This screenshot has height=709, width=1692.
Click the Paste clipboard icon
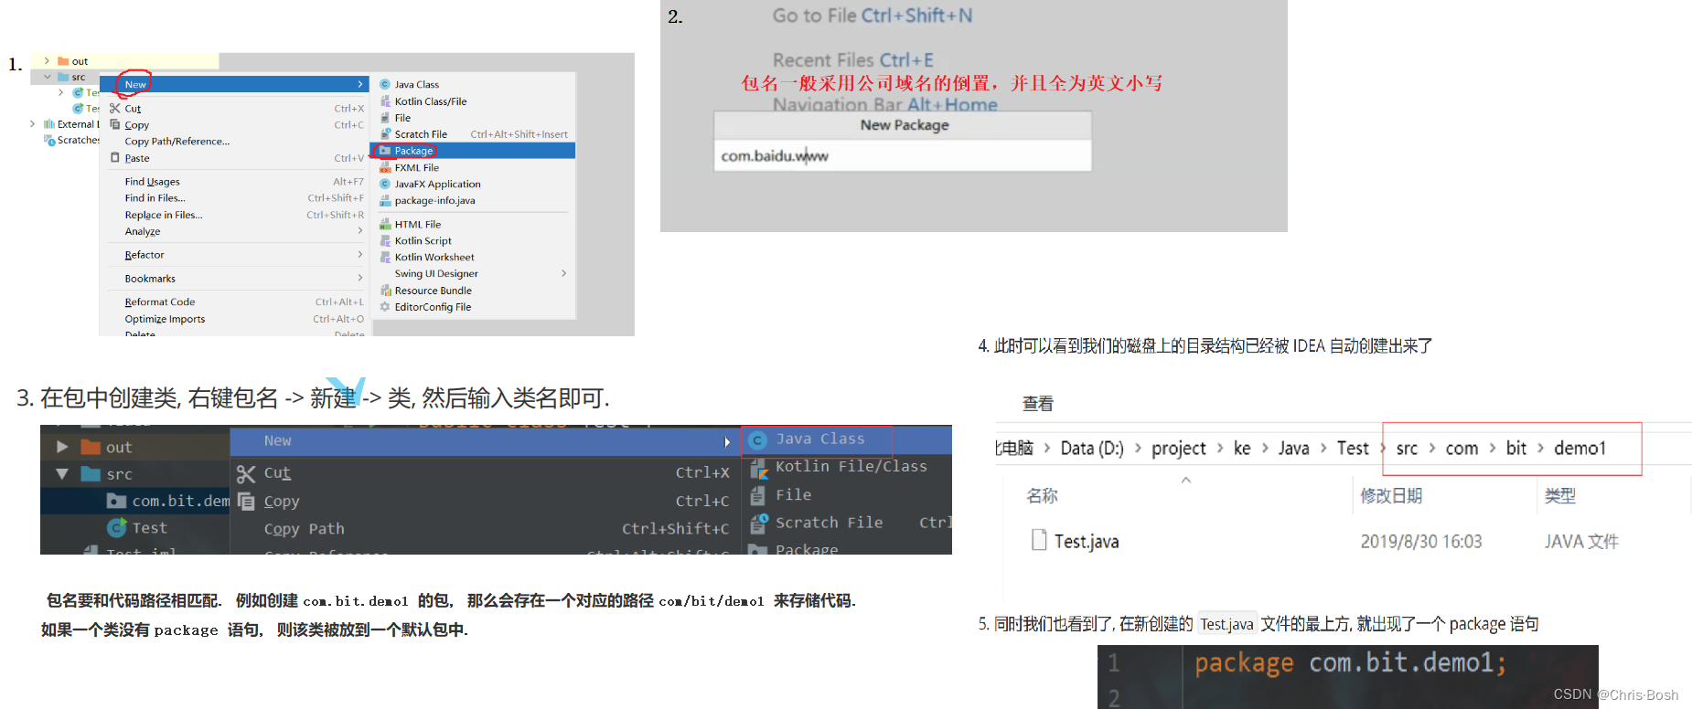115,157
